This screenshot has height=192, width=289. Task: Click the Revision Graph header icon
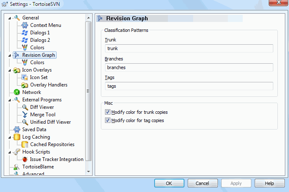pos(100,18)
